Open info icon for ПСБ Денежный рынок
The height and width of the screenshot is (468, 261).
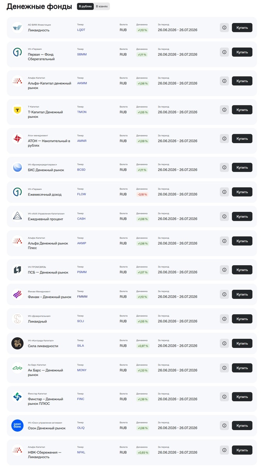224,270
